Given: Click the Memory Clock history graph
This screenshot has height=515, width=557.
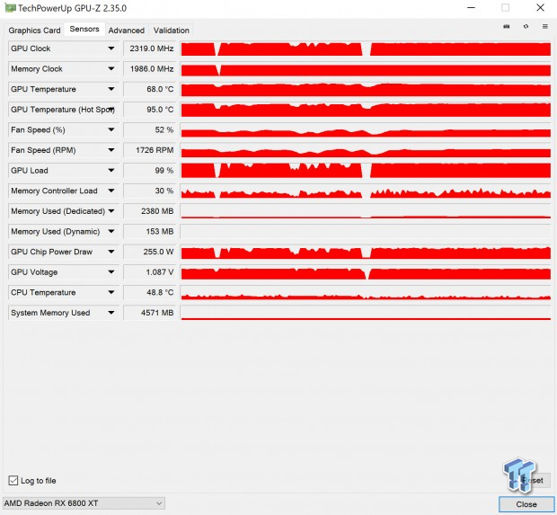Looking at the screenshot, I should [x=366, y=68].
